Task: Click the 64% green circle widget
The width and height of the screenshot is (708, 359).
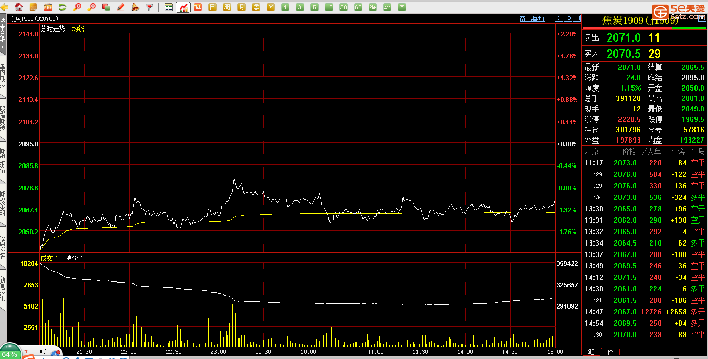Action: point(9,352)
